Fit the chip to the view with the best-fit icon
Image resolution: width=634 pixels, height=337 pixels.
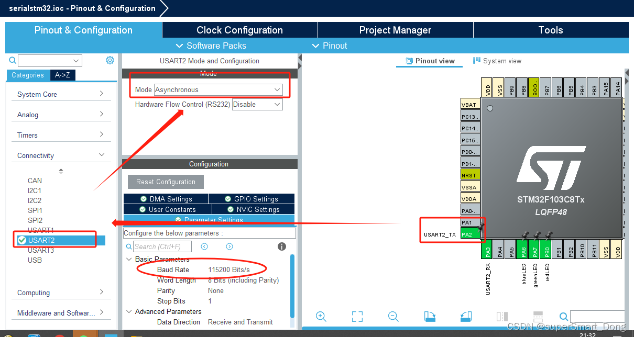(357, 316)
